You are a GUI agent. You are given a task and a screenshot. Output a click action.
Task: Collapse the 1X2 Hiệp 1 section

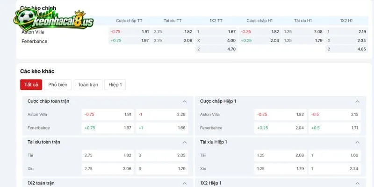tap(357, 183)
